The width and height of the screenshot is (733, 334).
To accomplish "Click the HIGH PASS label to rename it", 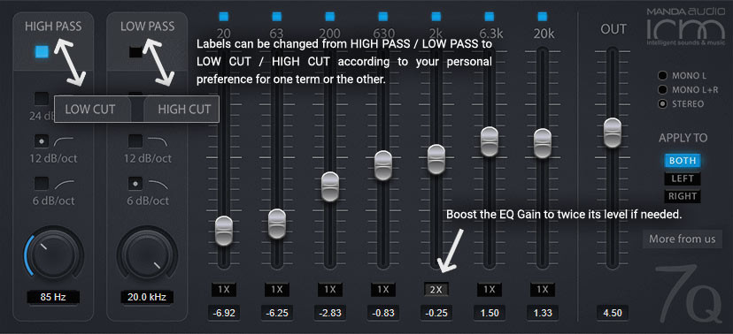I will click(x=53, y=27).
